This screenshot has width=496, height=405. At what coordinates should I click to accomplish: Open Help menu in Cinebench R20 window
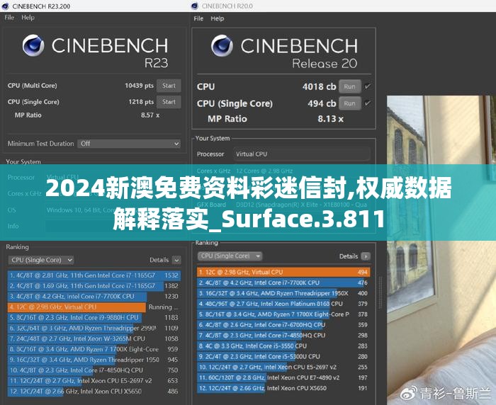point(218,18)
